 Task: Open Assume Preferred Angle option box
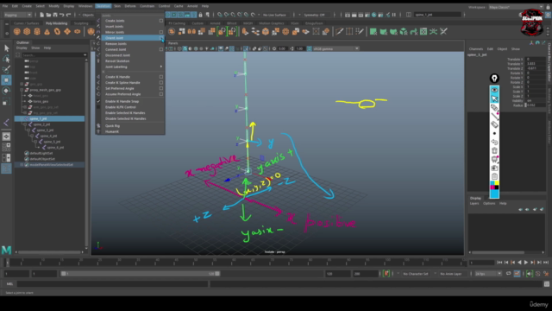[x=161, y=94]
